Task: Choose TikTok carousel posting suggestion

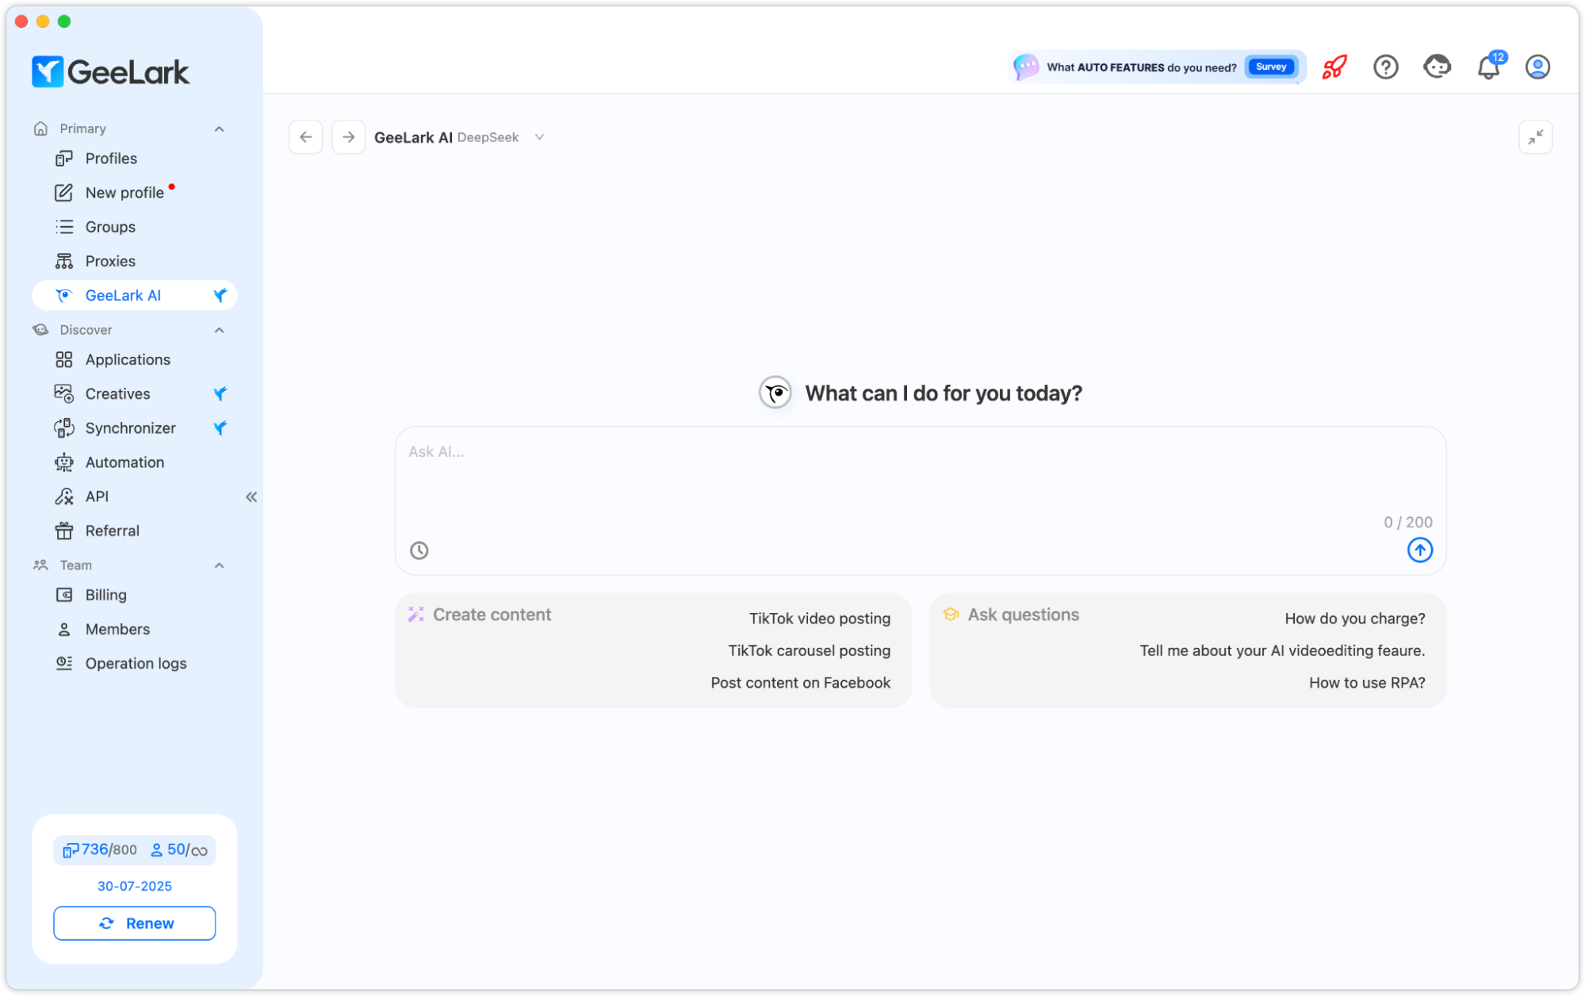Action: click(809, 650)
